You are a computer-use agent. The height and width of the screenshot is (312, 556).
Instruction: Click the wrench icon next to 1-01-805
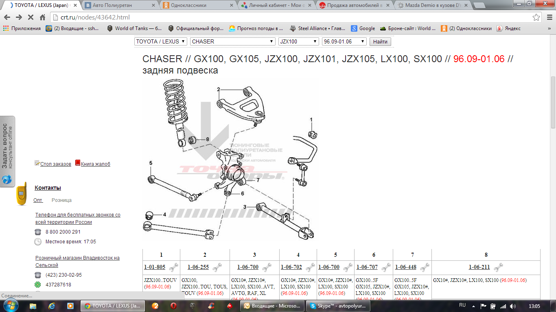click(173, 267)
